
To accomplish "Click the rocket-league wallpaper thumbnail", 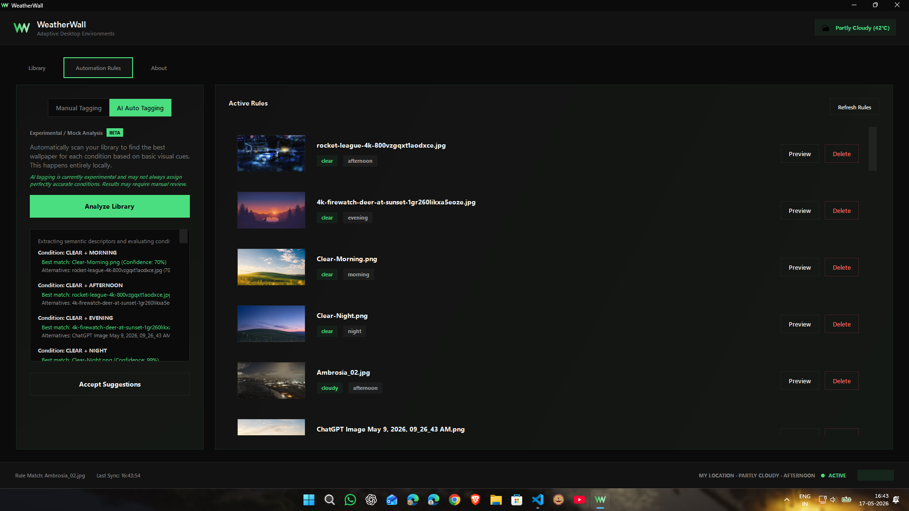I will coord(271,153).
